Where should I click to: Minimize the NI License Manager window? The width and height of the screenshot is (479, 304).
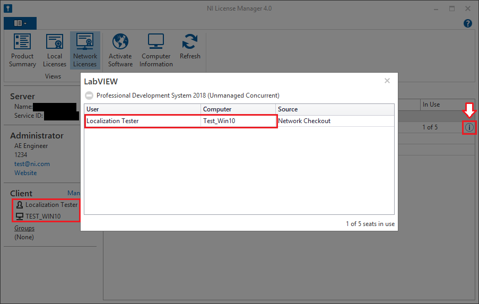[x=436, y=8]
